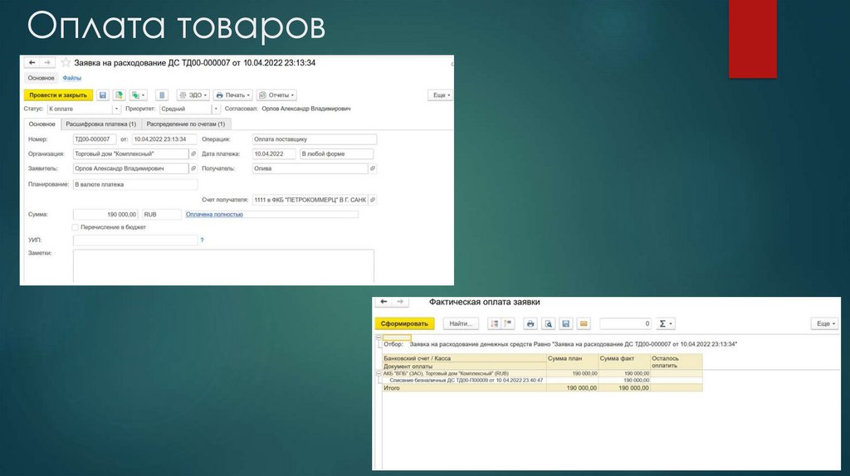Collapse the АКБ "ВПБ" (ЗАО) group row
The image size is (850, 476).
pos(379,374)
